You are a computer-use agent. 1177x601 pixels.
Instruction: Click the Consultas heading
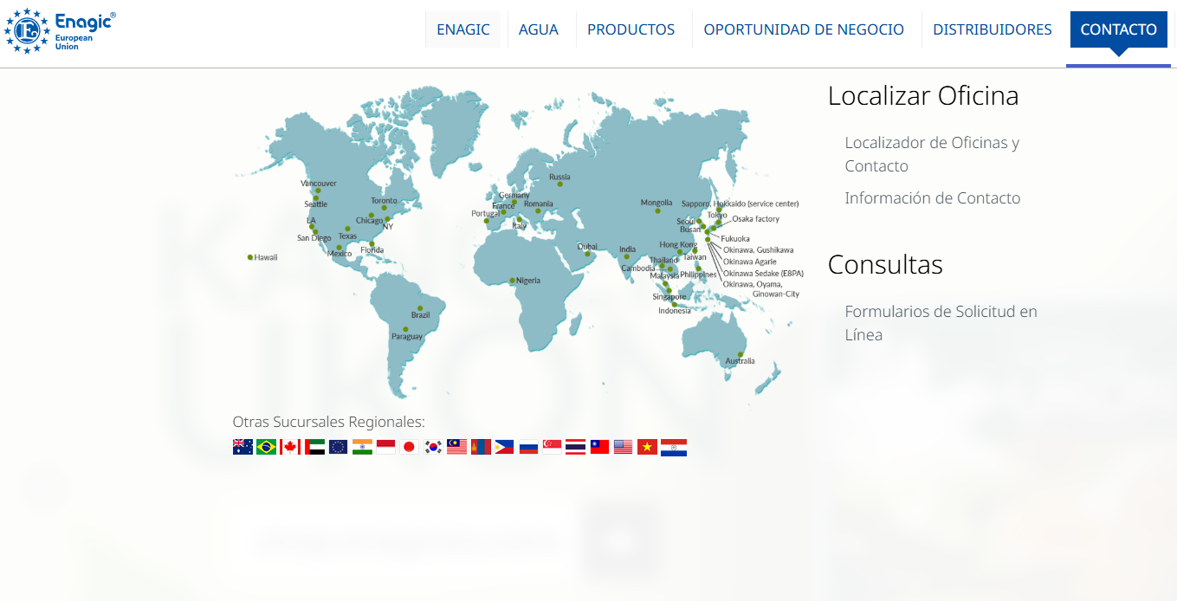click(885, 264)
